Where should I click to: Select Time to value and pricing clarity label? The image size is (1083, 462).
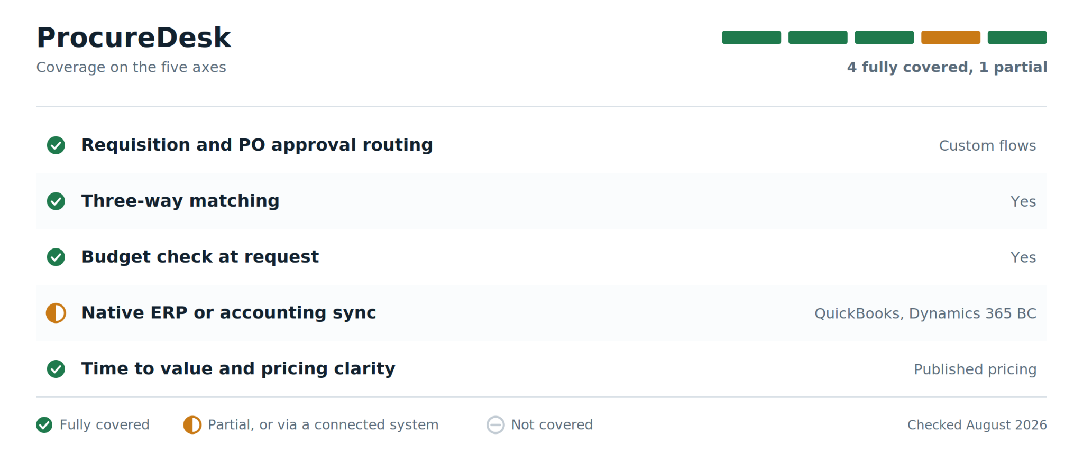point(238,369)
